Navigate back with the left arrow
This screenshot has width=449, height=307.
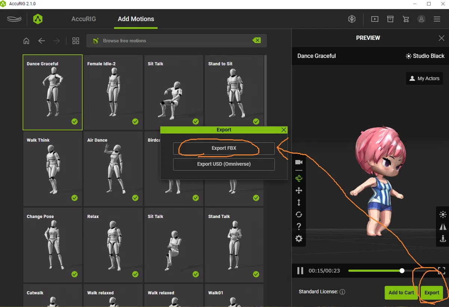(42, 41)
